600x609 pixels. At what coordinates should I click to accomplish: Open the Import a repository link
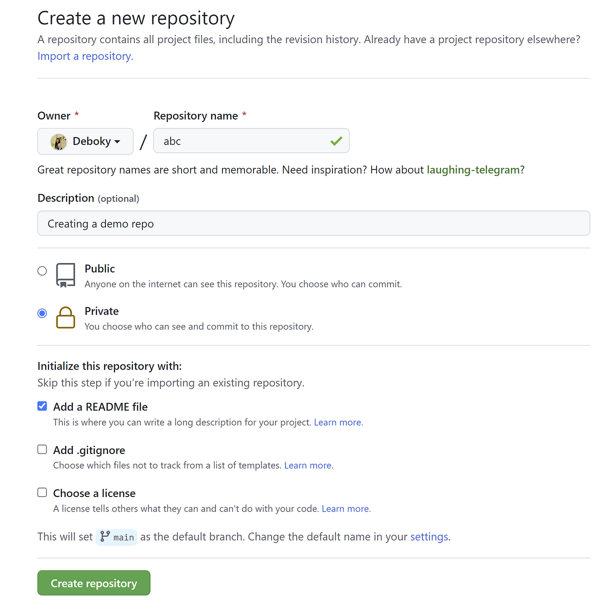pyautogui.click(x=84, y=56)
